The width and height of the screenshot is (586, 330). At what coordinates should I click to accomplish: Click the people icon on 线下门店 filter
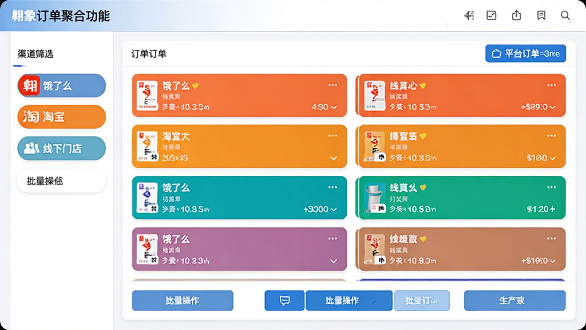click(x=31, y=148)
